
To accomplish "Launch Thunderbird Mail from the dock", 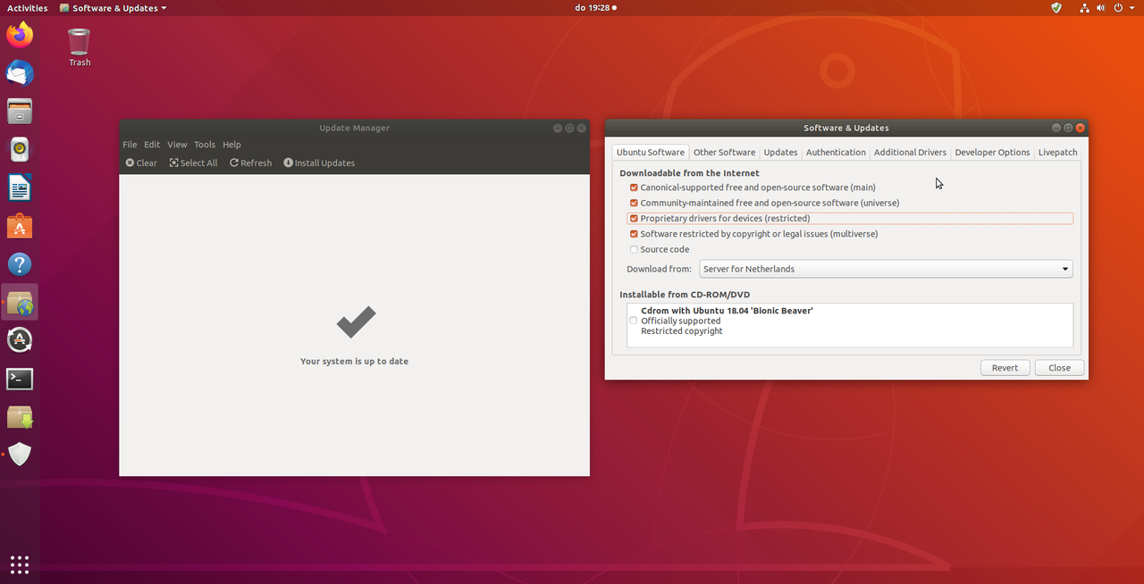I will click(20, 73).
